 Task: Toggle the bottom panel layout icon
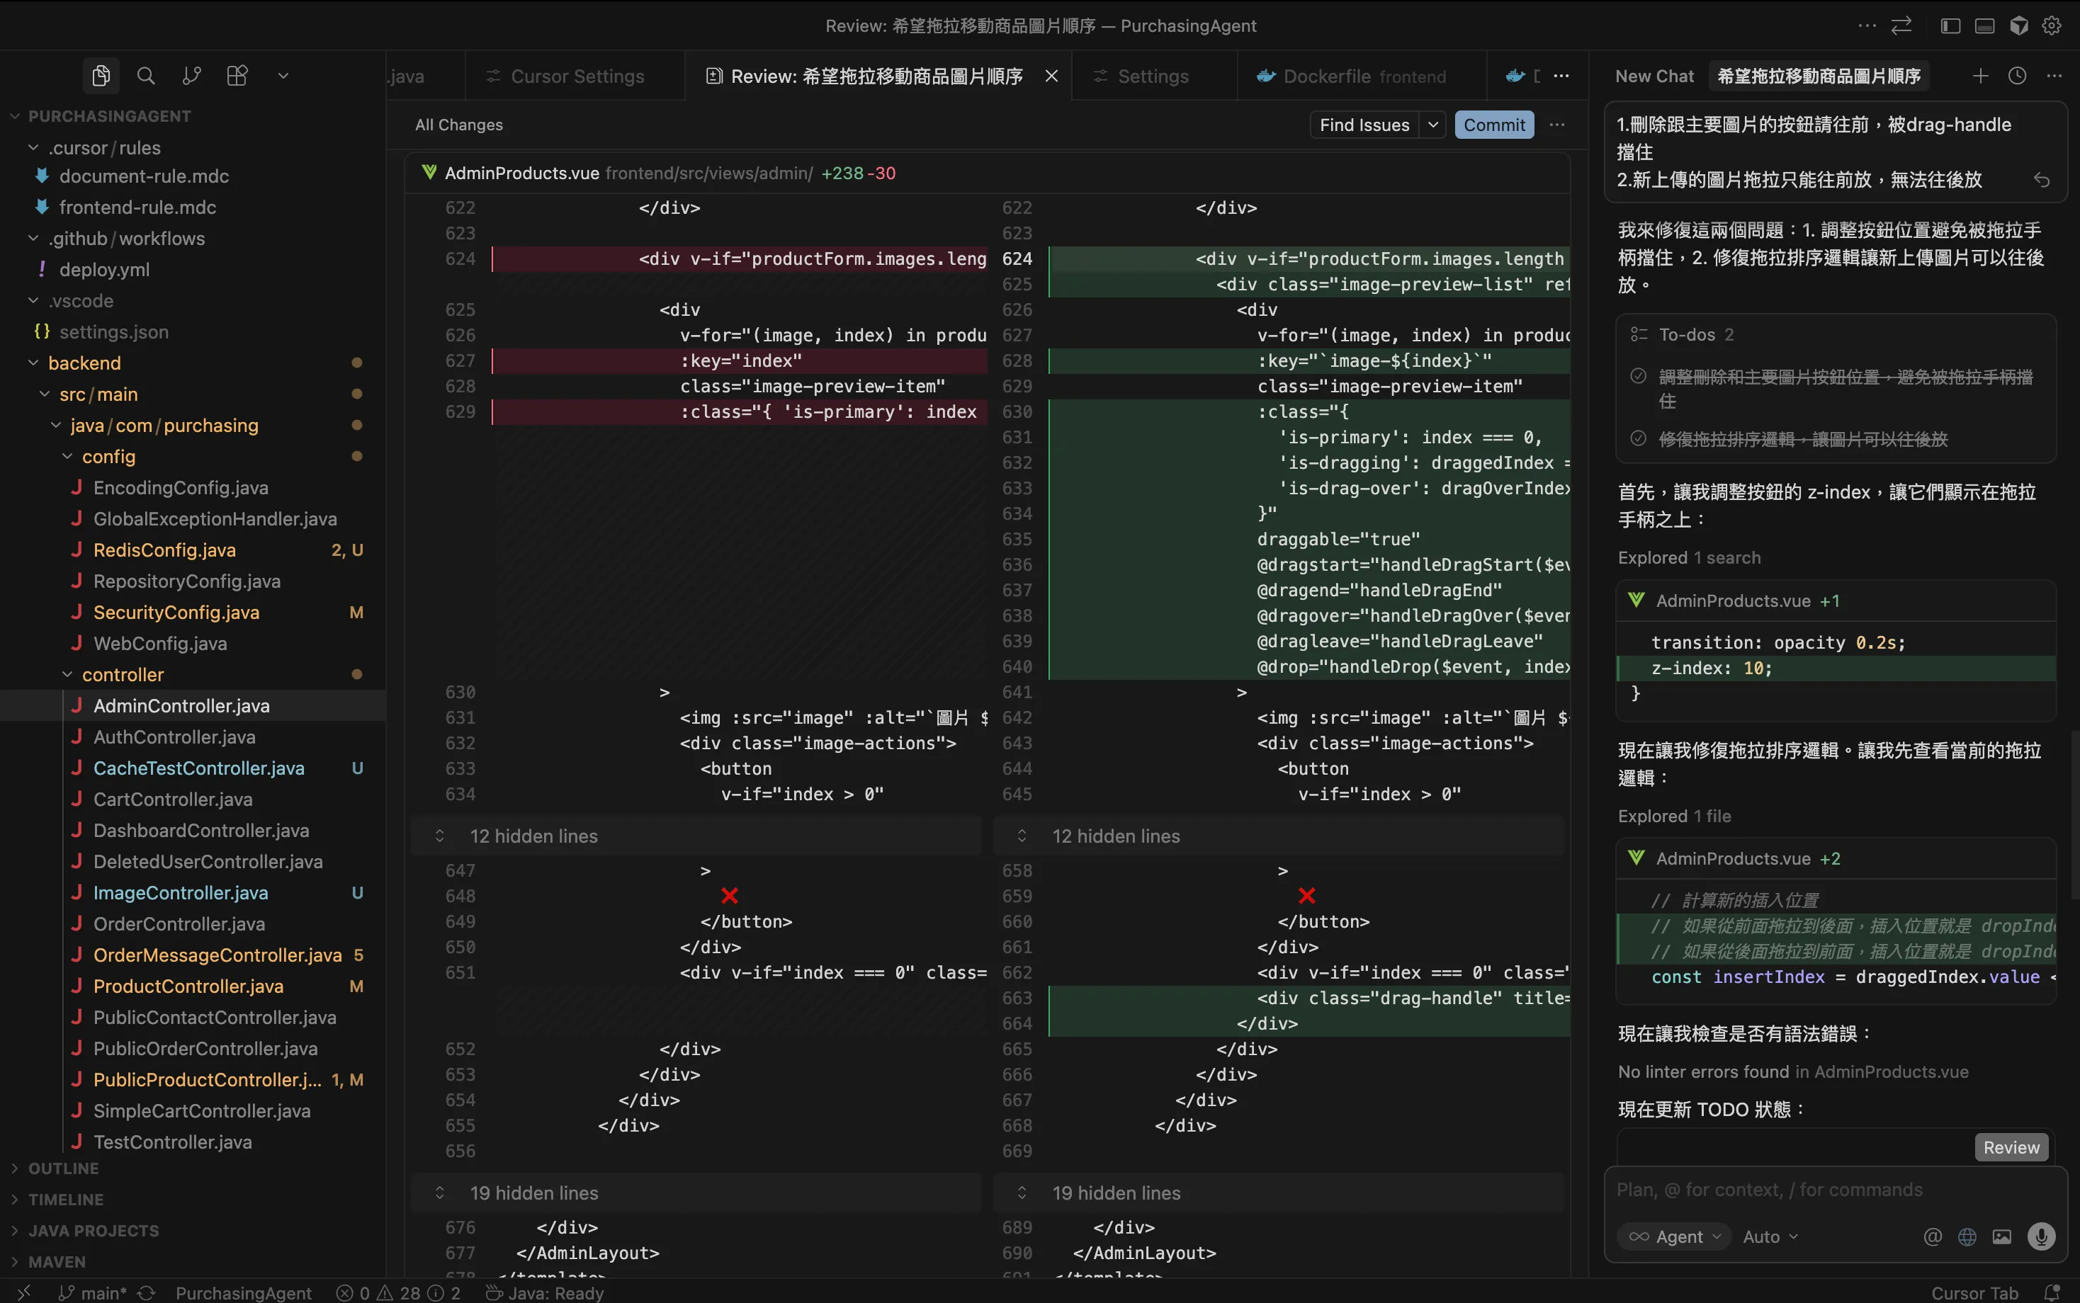pyautogui.click(x=1984, y=26)
